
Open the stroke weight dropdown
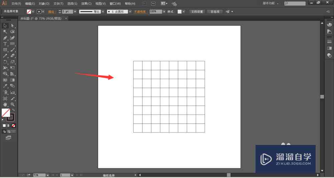(x=75, y=12)
